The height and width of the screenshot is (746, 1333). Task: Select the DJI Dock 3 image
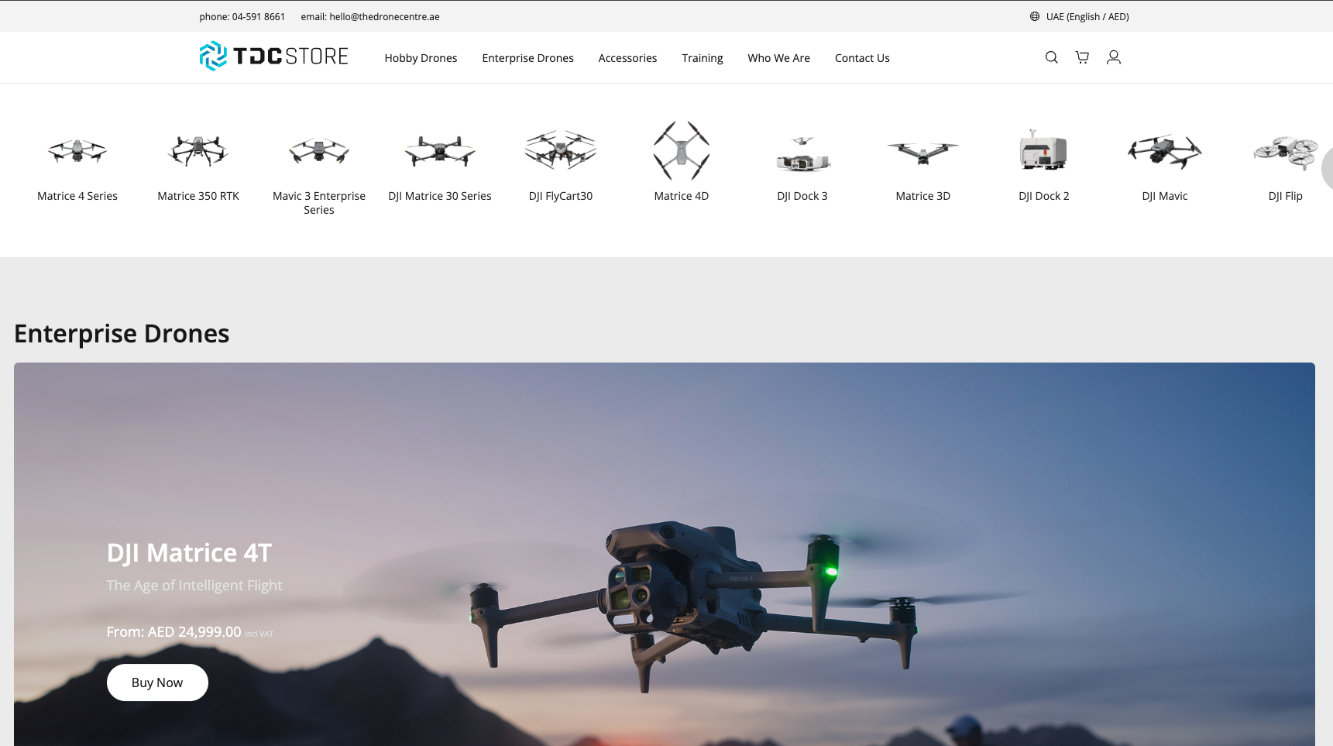click(x=802, y=153)
